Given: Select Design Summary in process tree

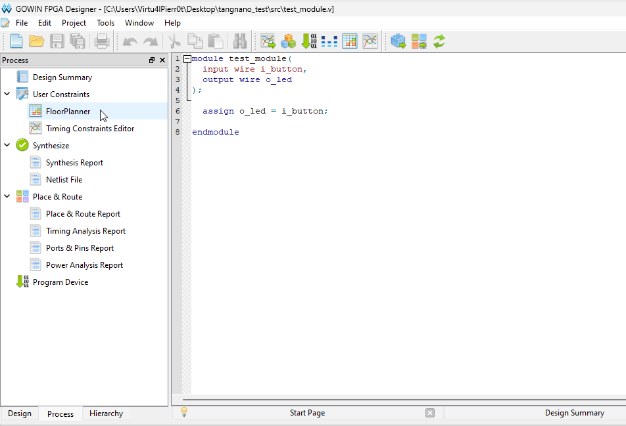Looking at the screenshot, I should 62,77.
